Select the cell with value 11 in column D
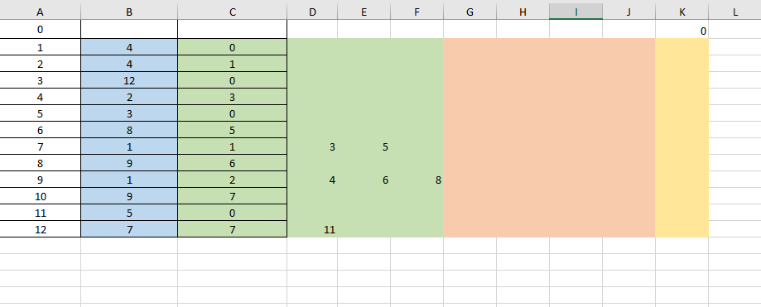Image resolution: width=761 pixels, height=307 pixels. point(312,229)
